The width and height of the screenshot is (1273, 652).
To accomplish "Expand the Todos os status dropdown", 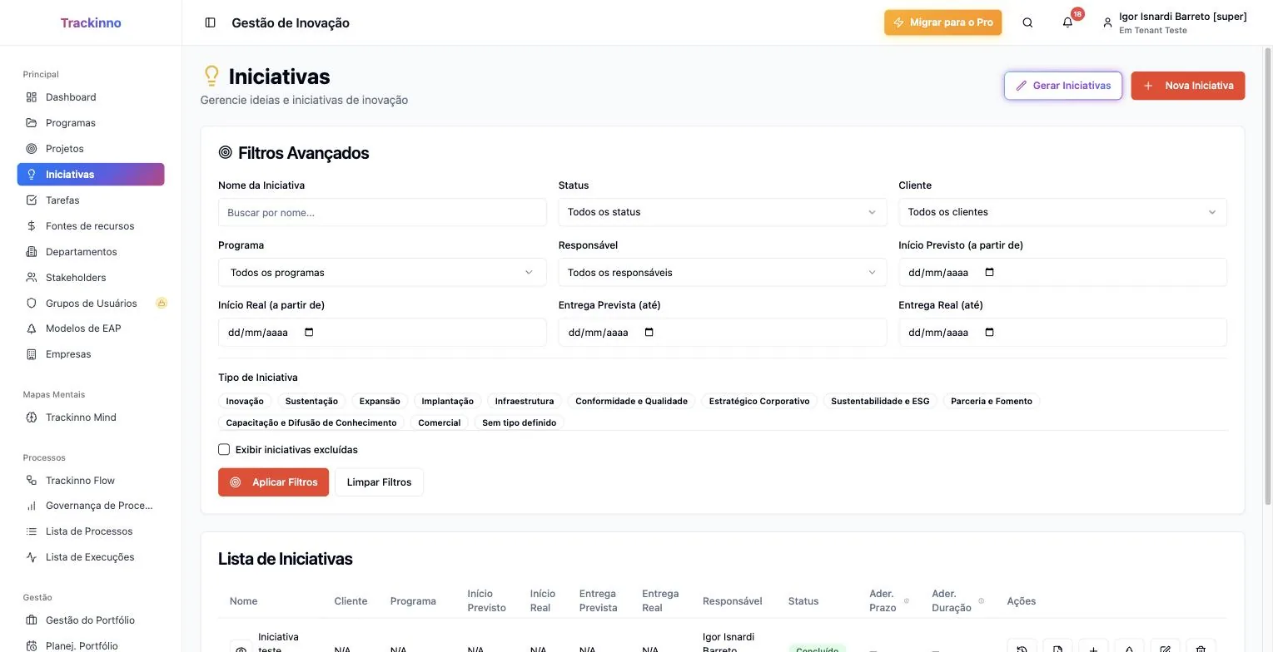I will point(722,212).
